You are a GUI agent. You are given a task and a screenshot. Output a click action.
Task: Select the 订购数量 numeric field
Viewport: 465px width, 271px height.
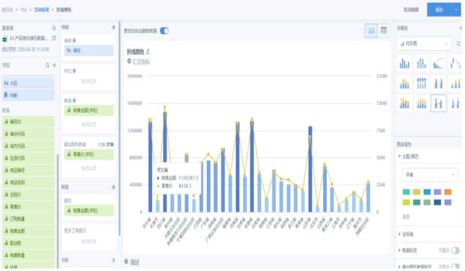click(28, 219)
